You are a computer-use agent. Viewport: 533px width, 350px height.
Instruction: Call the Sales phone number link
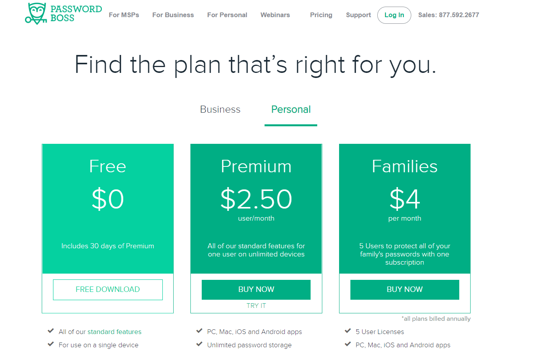pyautogui.click(x=448, y=15)
